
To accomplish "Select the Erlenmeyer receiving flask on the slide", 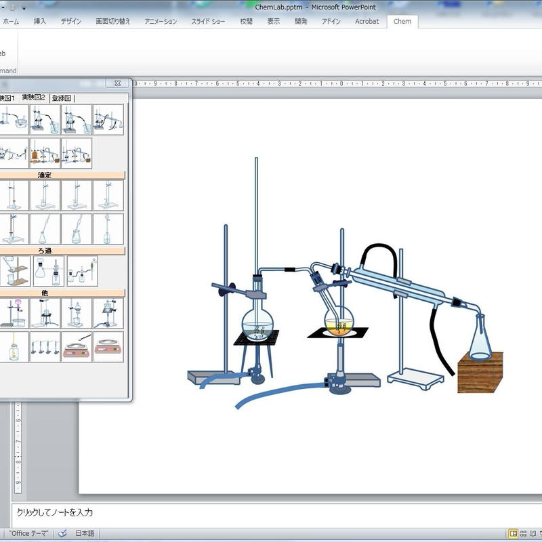I will point(480,337).
